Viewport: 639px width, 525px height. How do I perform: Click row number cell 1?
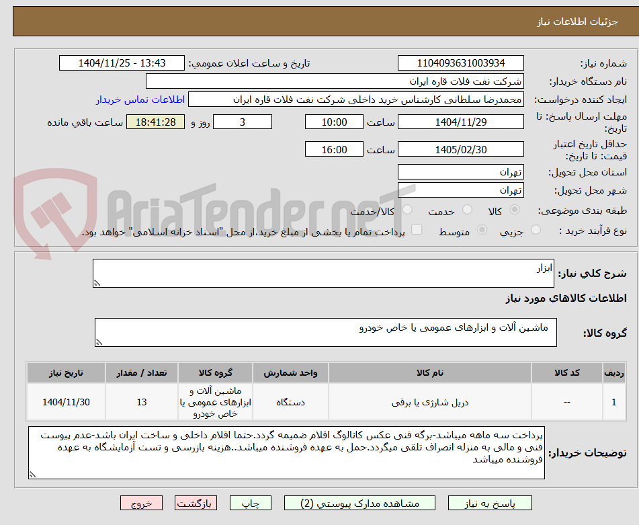pos(613,402)
